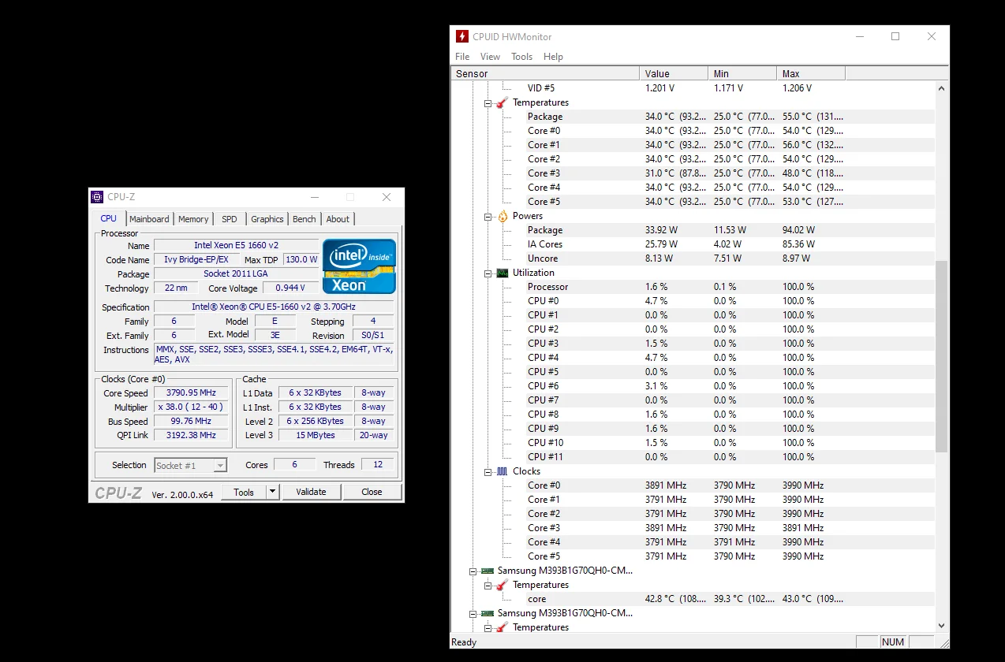Open the Tools menu in HWMonitor

point(521,57)
